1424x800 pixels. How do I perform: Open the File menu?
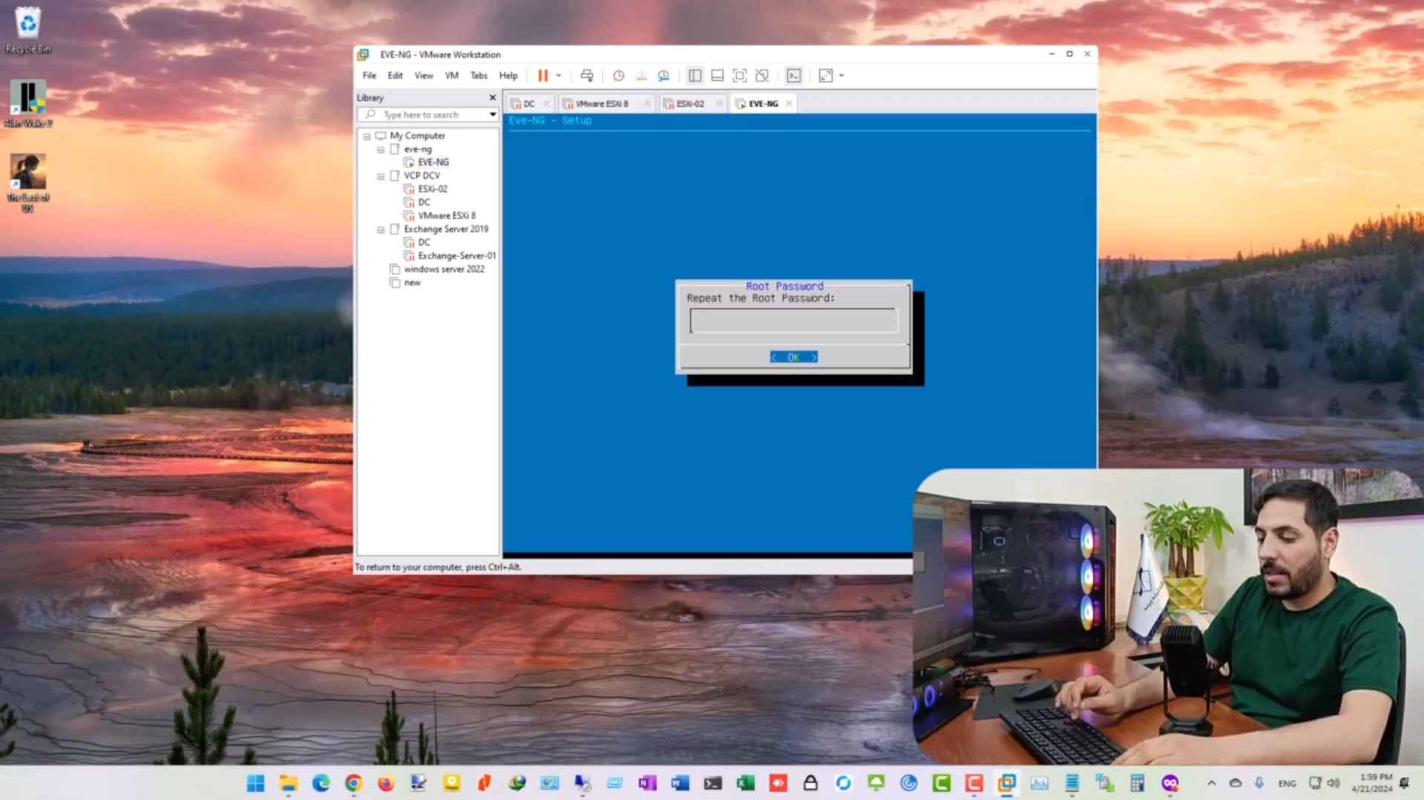370,76
